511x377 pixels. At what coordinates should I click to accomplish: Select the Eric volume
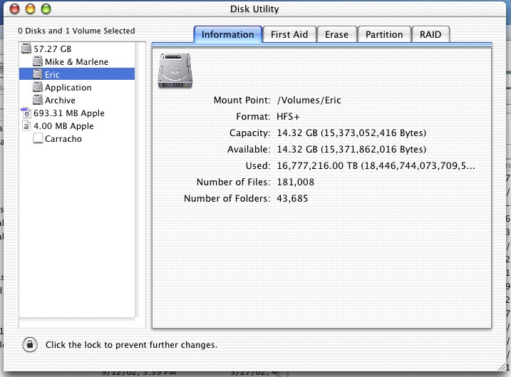click(x=77, y=74)
